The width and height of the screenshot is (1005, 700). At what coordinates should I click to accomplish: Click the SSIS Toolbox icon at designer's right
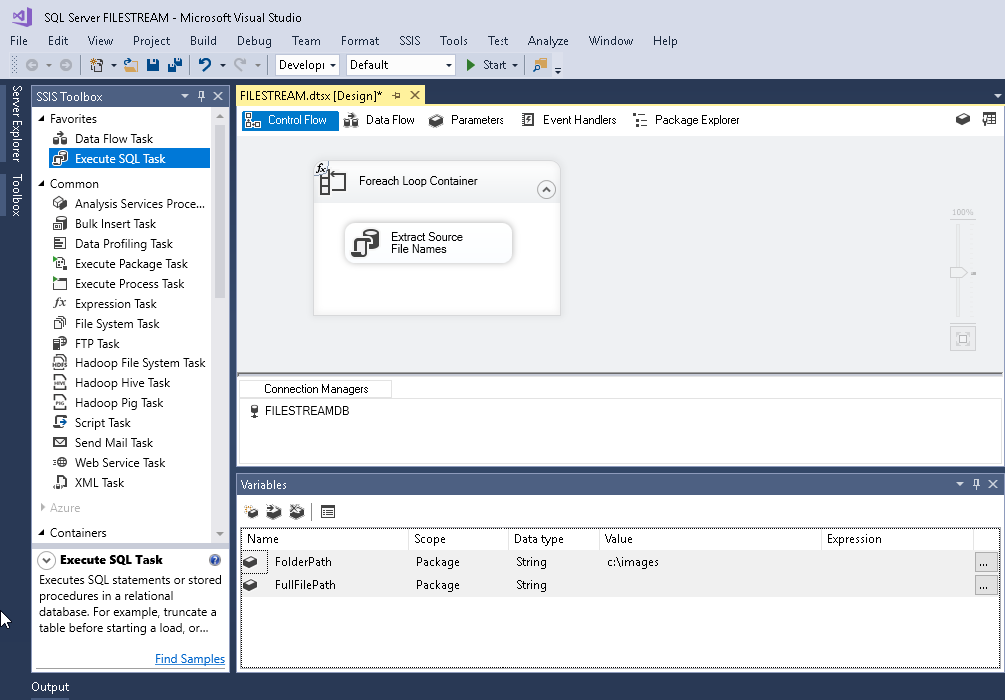click(x=989, y=119)
